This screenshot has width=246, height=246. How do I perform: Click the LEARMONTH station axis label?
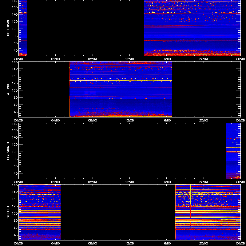(8, 151)
